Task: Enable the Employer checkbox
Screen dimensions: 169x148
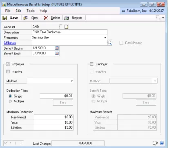Action: [x=92, y=64]
